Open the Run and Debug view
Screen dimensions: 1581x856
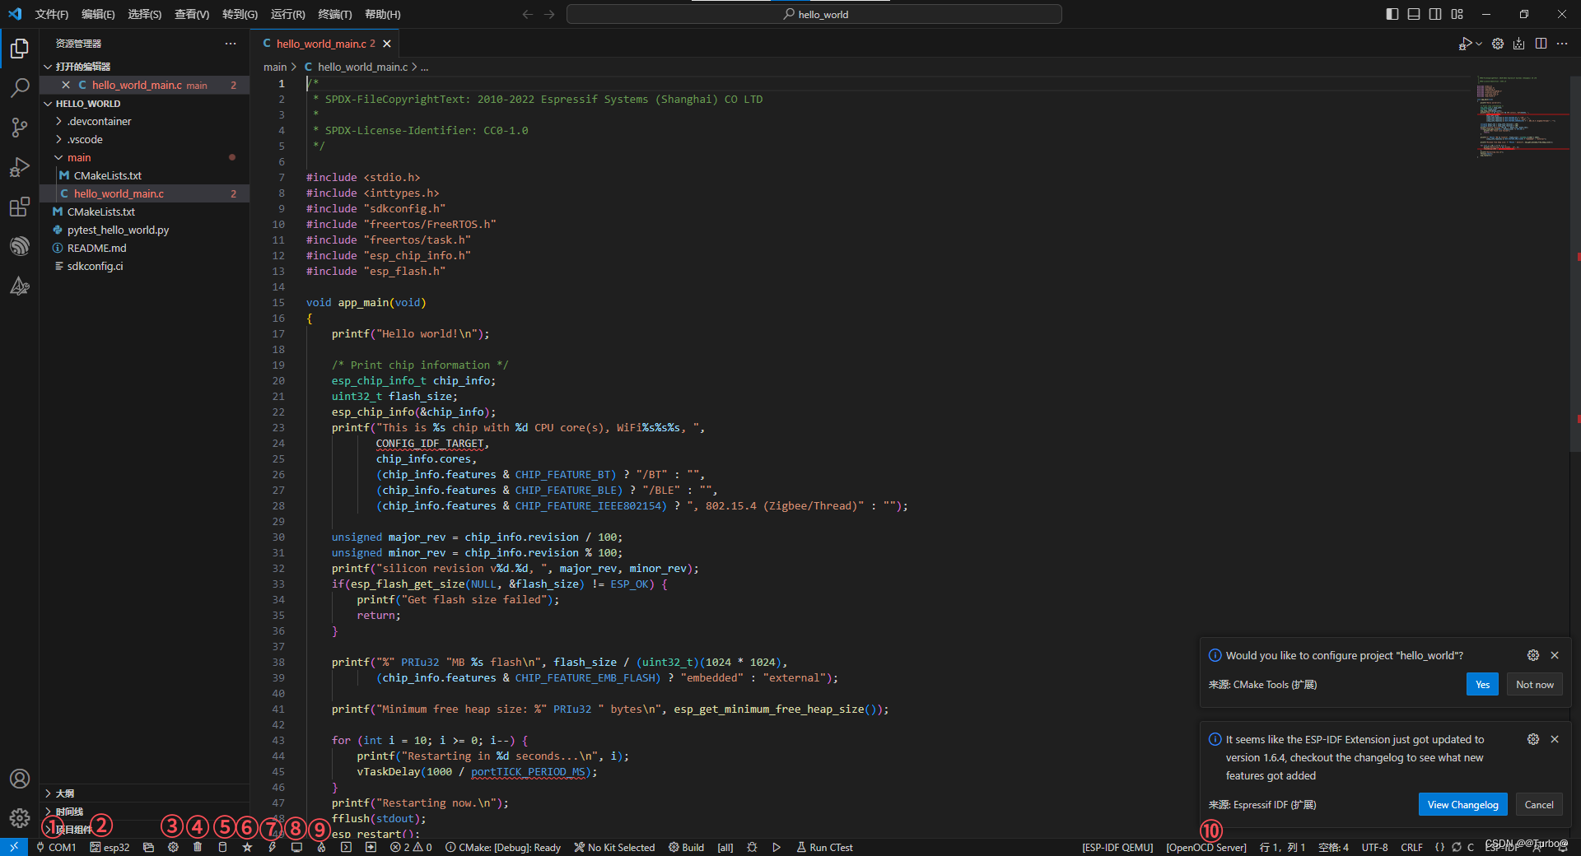(x=20, y=167)
